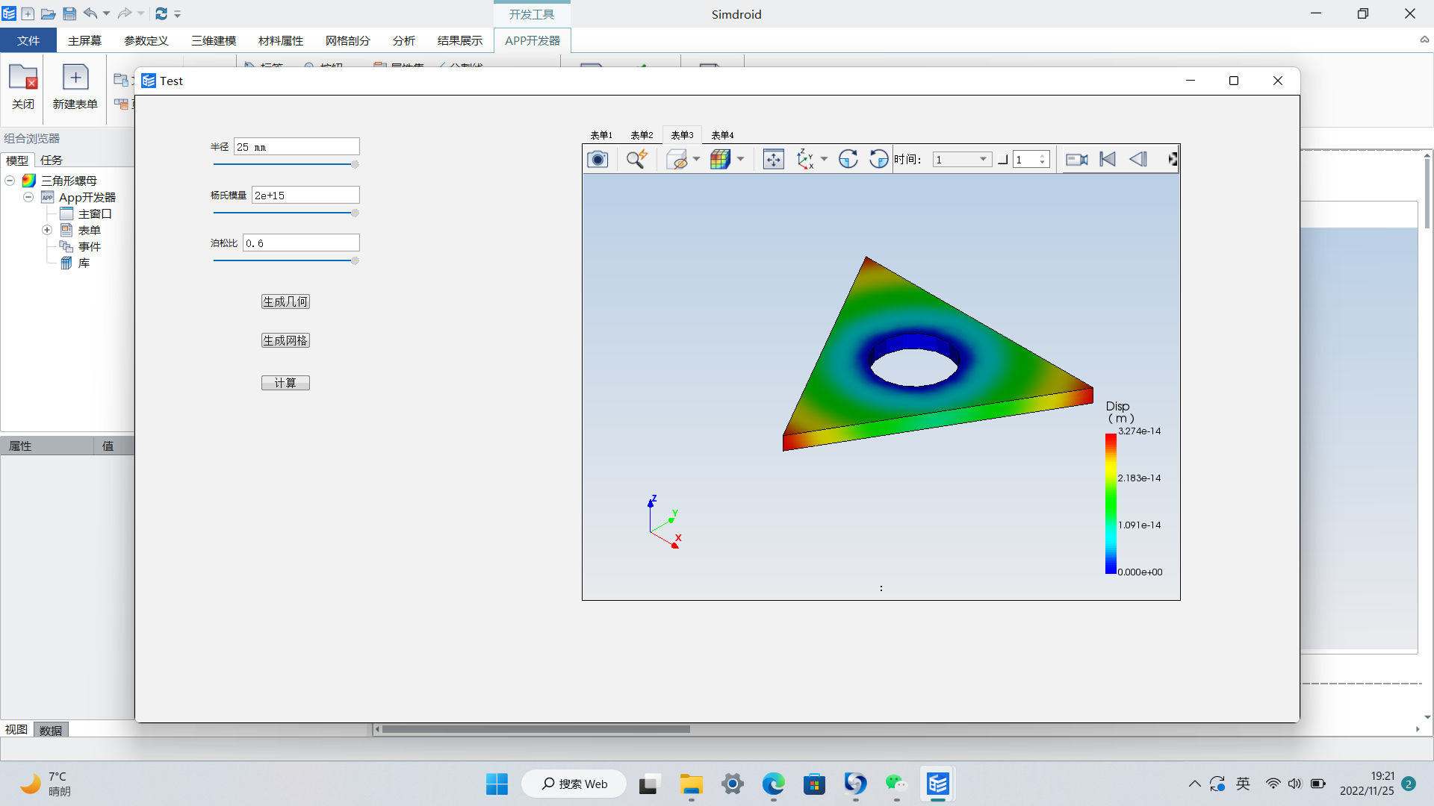Open the 材料属性 ribbon tab
Image resolution: width=1434 pixels, height=806 pixels.
pos(281,40)
